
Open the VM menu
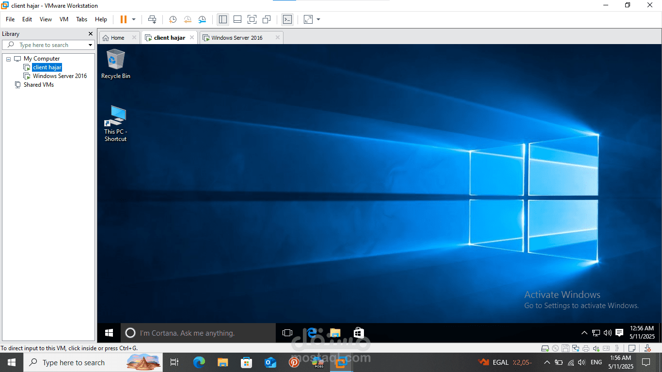pyautogui.click(x=64, y=19)
